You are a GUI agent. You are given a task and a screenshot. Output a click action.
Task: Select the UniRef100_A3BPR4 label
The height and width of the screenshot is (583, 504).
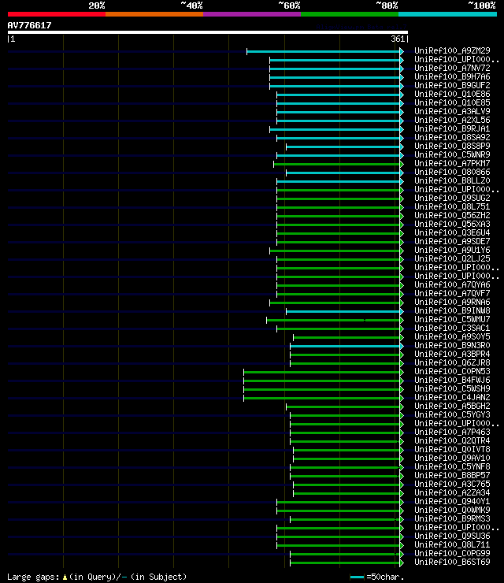tap(452, 355)
